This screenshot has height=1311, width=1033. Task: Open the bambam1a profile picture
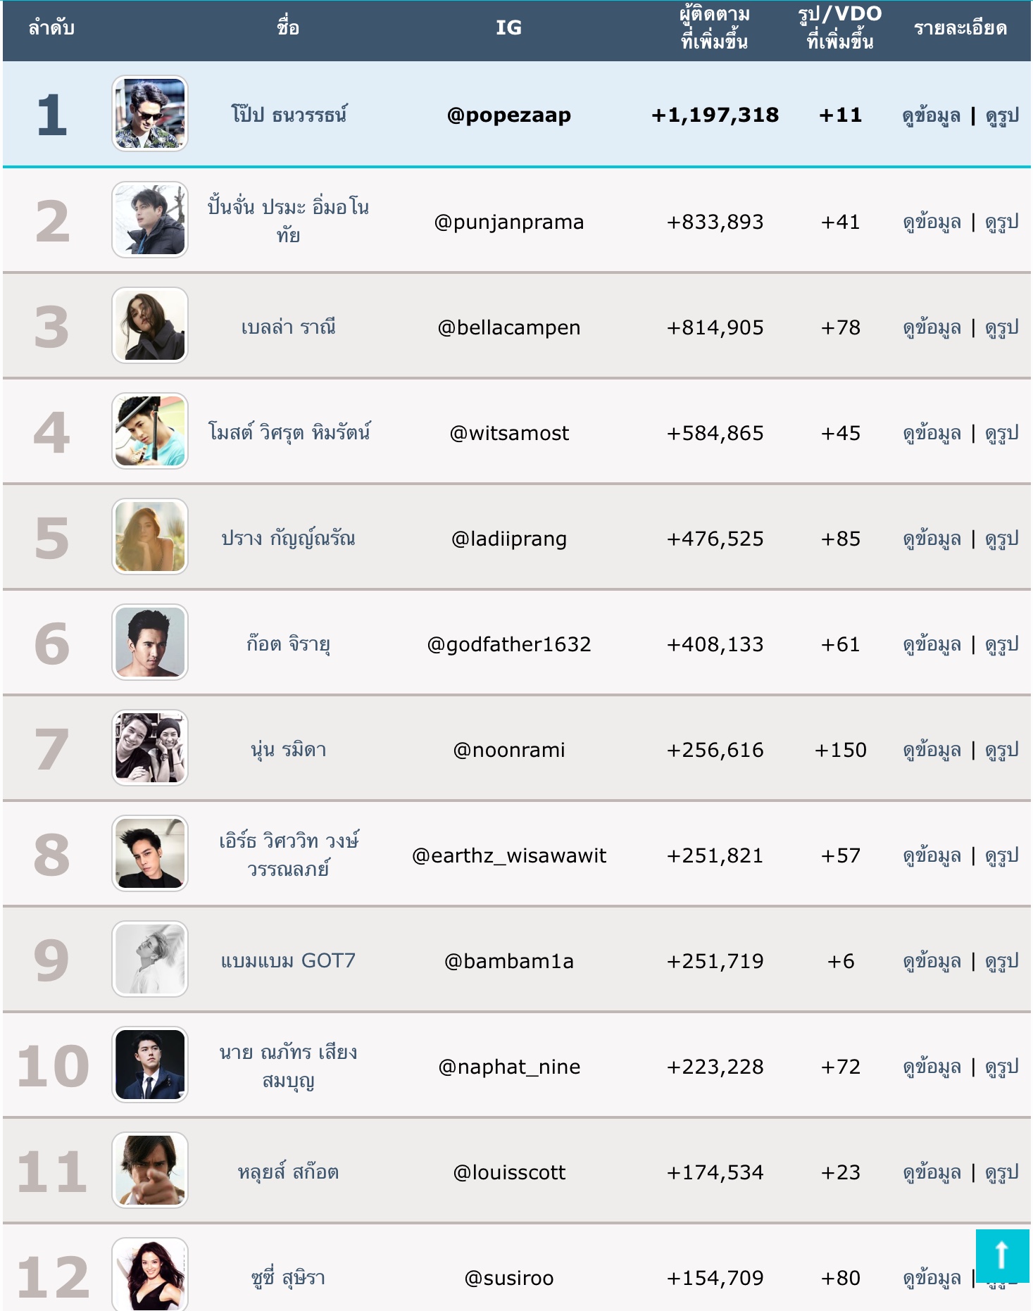point(150,959)
